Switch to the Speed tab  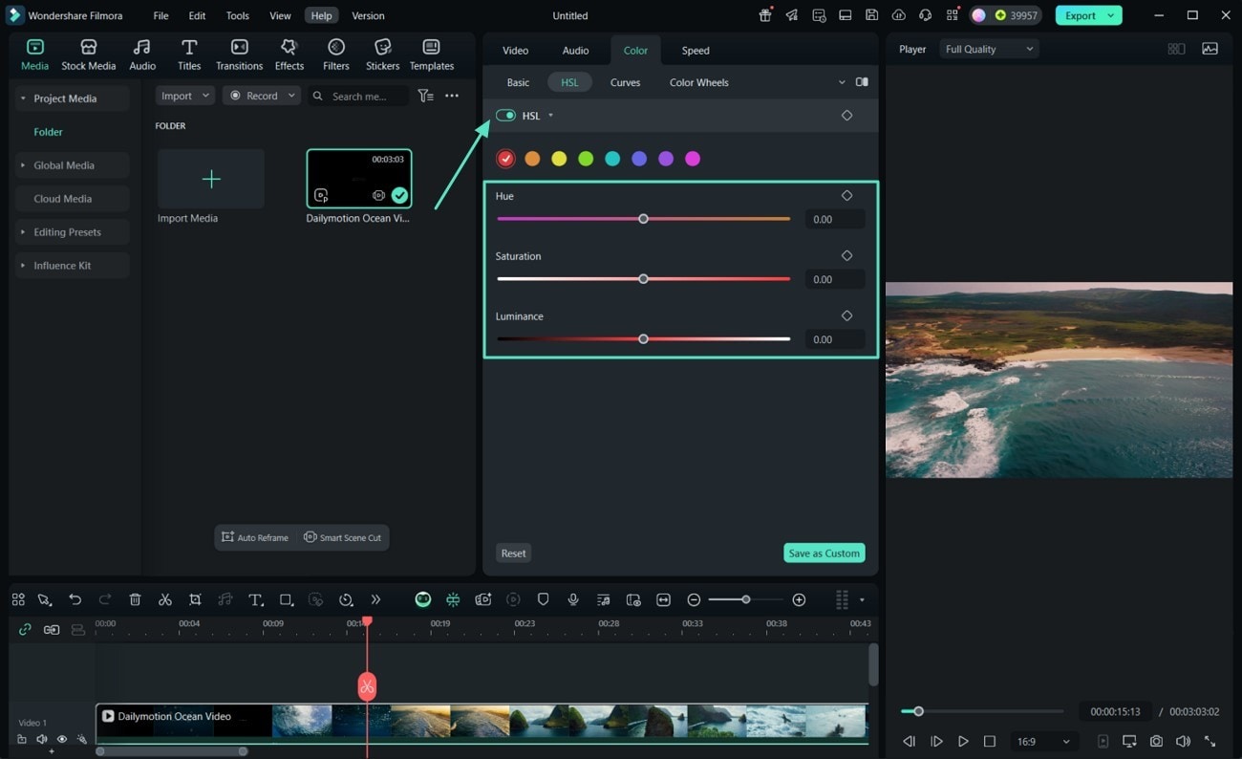[696, 50]
